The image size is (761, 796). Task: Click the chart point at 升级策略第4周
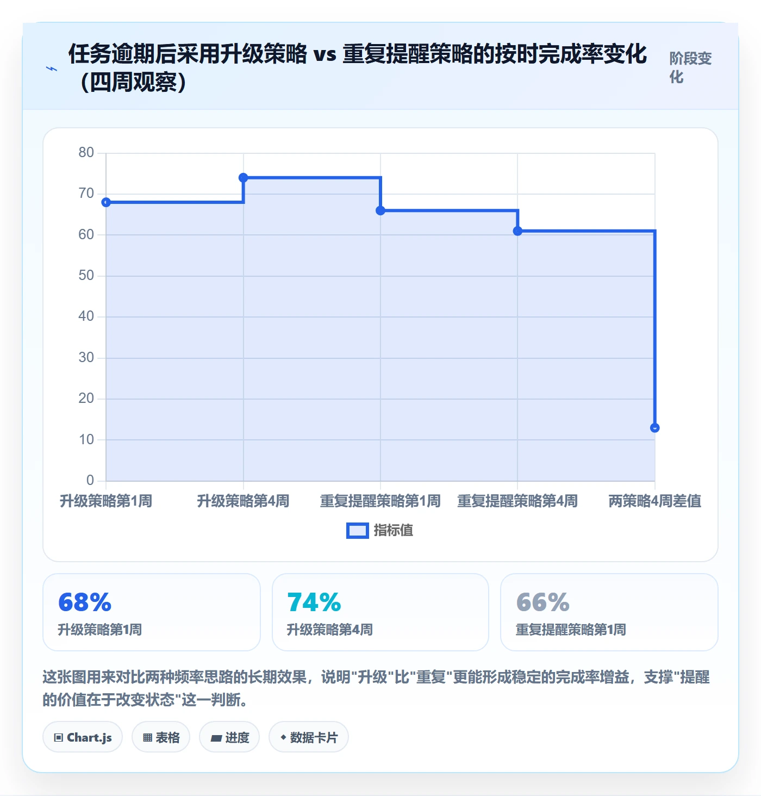244,178
